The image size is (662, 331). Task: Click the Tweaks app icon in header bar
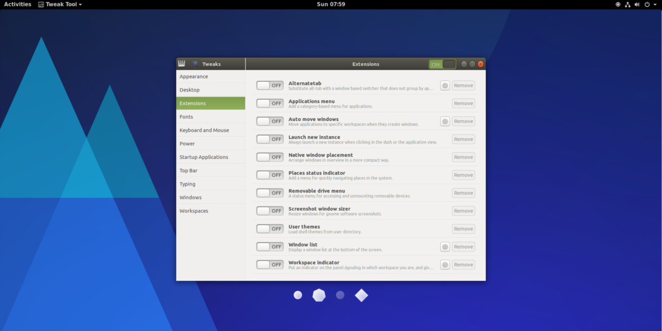point(181,64)
